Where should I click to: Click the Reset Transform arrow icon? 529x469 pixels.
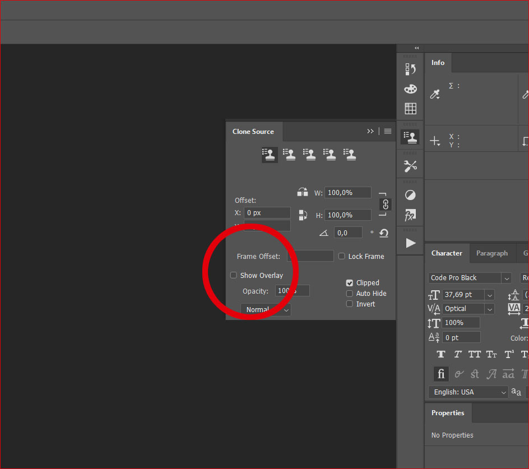click(384, 233)
